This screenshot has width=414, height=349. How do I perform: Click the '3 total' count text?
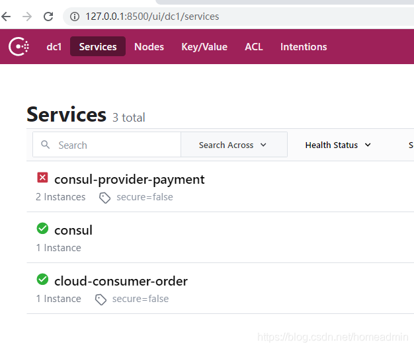[x=129, y=118]
